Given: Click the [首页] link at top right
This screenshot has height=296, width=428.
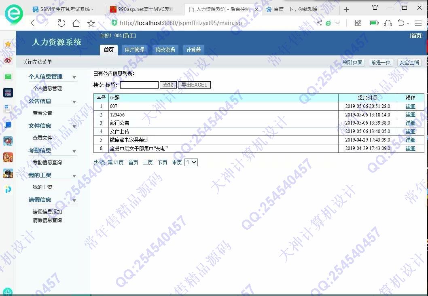Looking at the screenshot, I should [x=416, y=36].
